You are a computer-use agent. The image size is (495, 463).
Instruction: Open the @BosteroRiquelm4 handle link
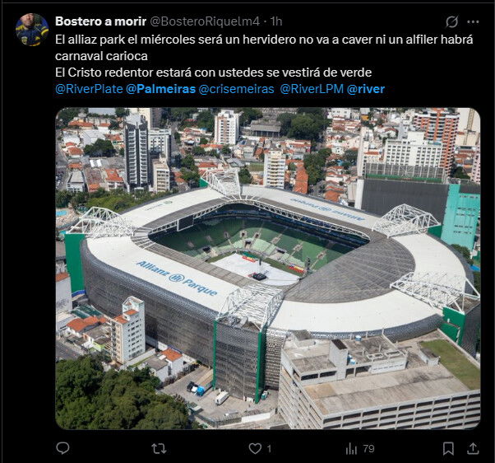click(x=204, y=21)
